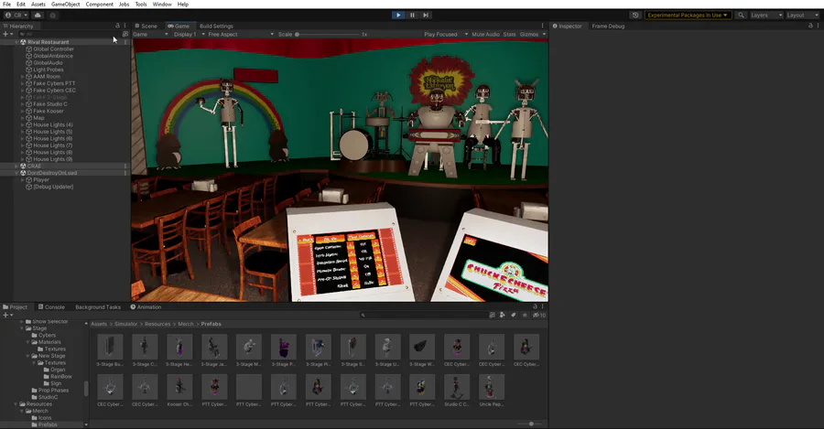Open the Play Focused dropdown
This screenshot has height=429, width=824.
446,34
